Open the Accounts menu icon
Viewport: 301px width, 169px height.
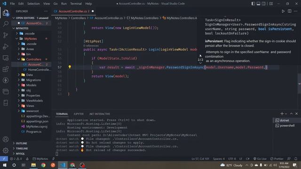click(x=6, y=139)
